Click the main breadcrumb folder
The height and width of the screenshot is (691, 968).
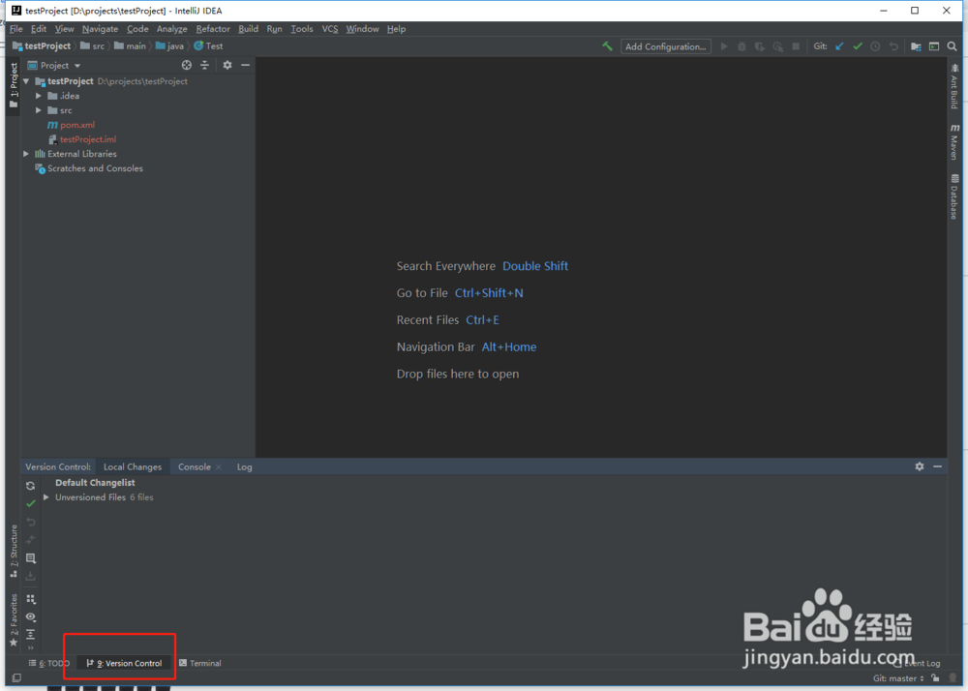pos(131,46)
